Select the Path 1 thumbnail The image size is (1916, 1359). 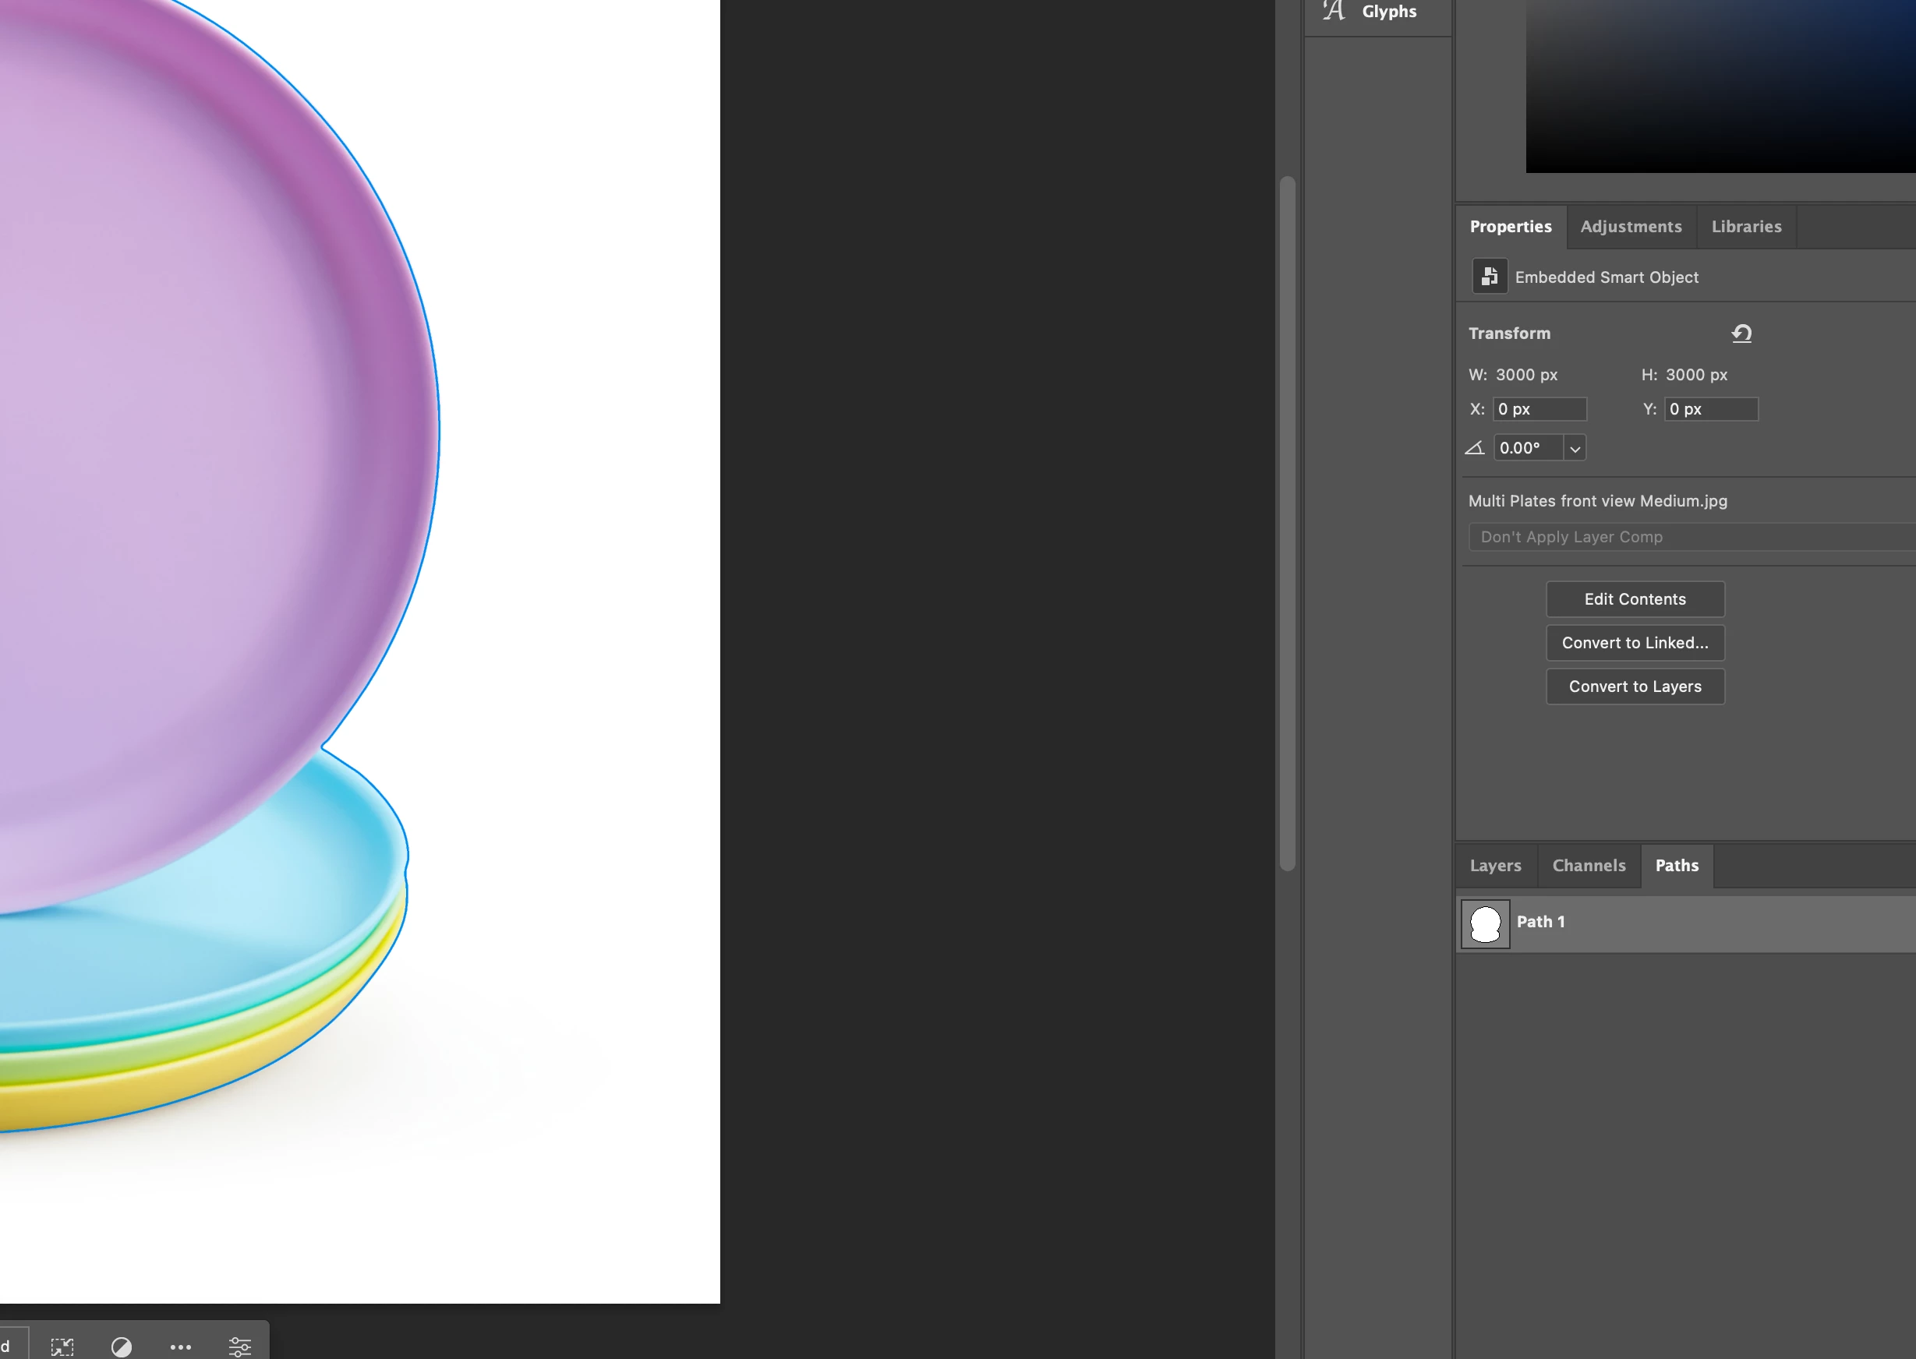[x=1485, y=923]
